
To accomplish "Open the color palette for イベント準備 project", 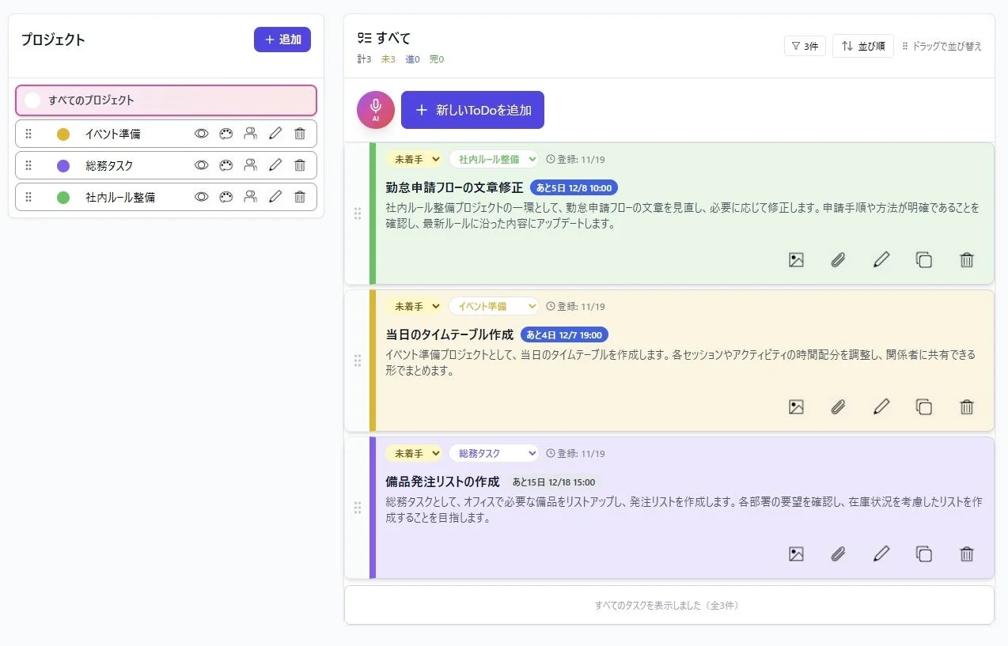I will point(226,133).
